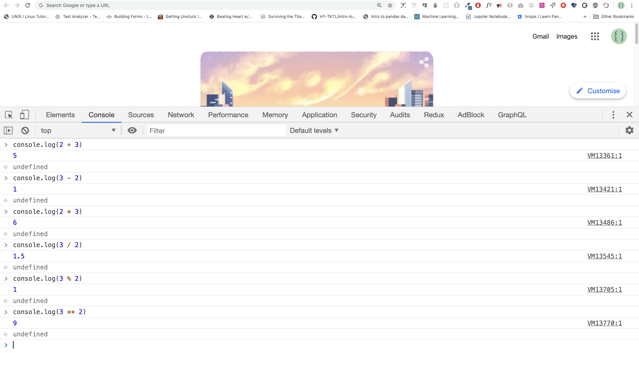Clear the console using the clear icon
This screenshot has width=639, height=385.
click(25, 130)
